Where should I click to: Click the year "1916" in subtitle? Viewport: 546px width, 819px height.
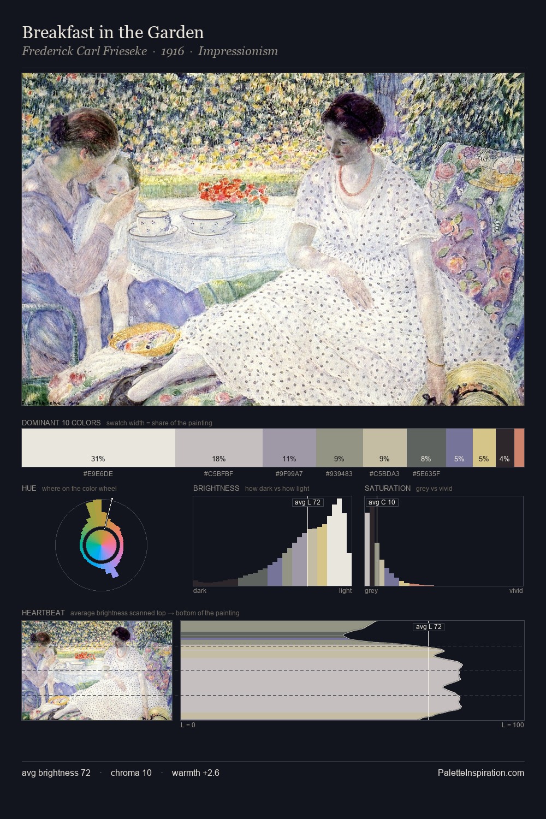click(173, 51)
